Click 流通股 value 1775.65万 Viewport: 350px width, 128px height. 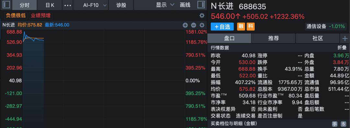290,82
